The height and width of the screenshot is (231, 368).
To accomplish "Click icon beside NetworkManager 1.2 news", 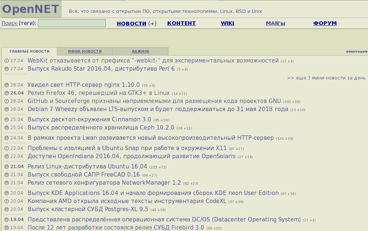I will point(7,183).
